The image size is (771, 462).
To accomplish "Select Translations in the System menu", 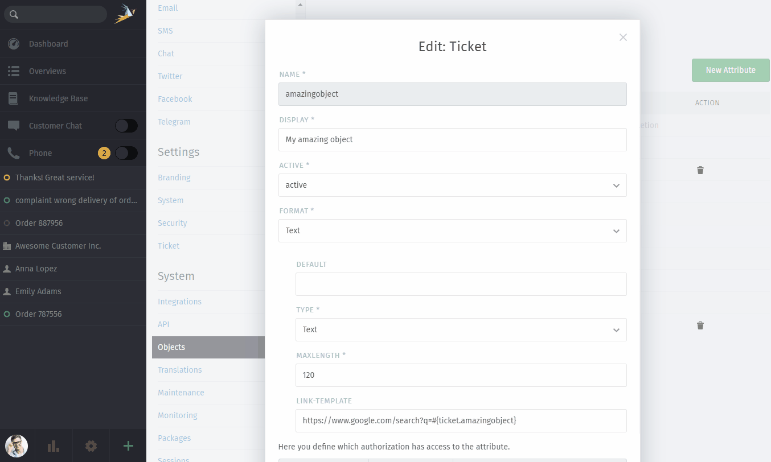I will (180, 370).
